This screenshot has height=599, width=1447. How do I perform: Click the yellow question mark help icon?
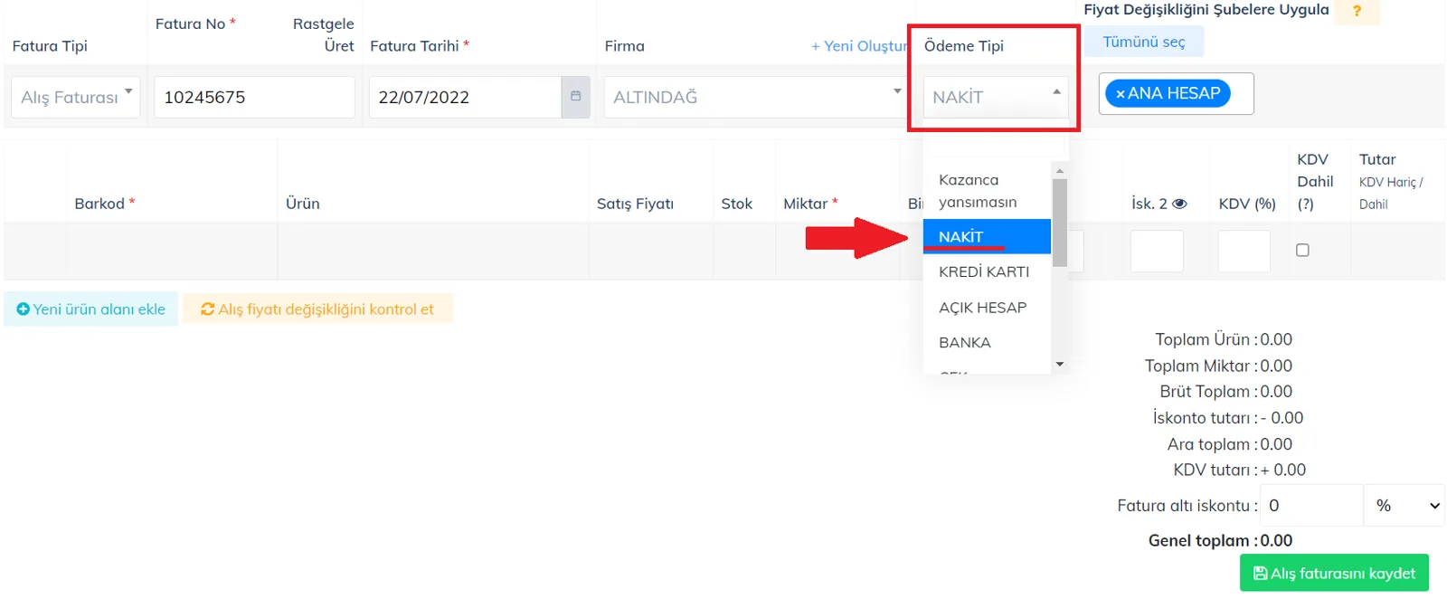[x=1357, y=11]
